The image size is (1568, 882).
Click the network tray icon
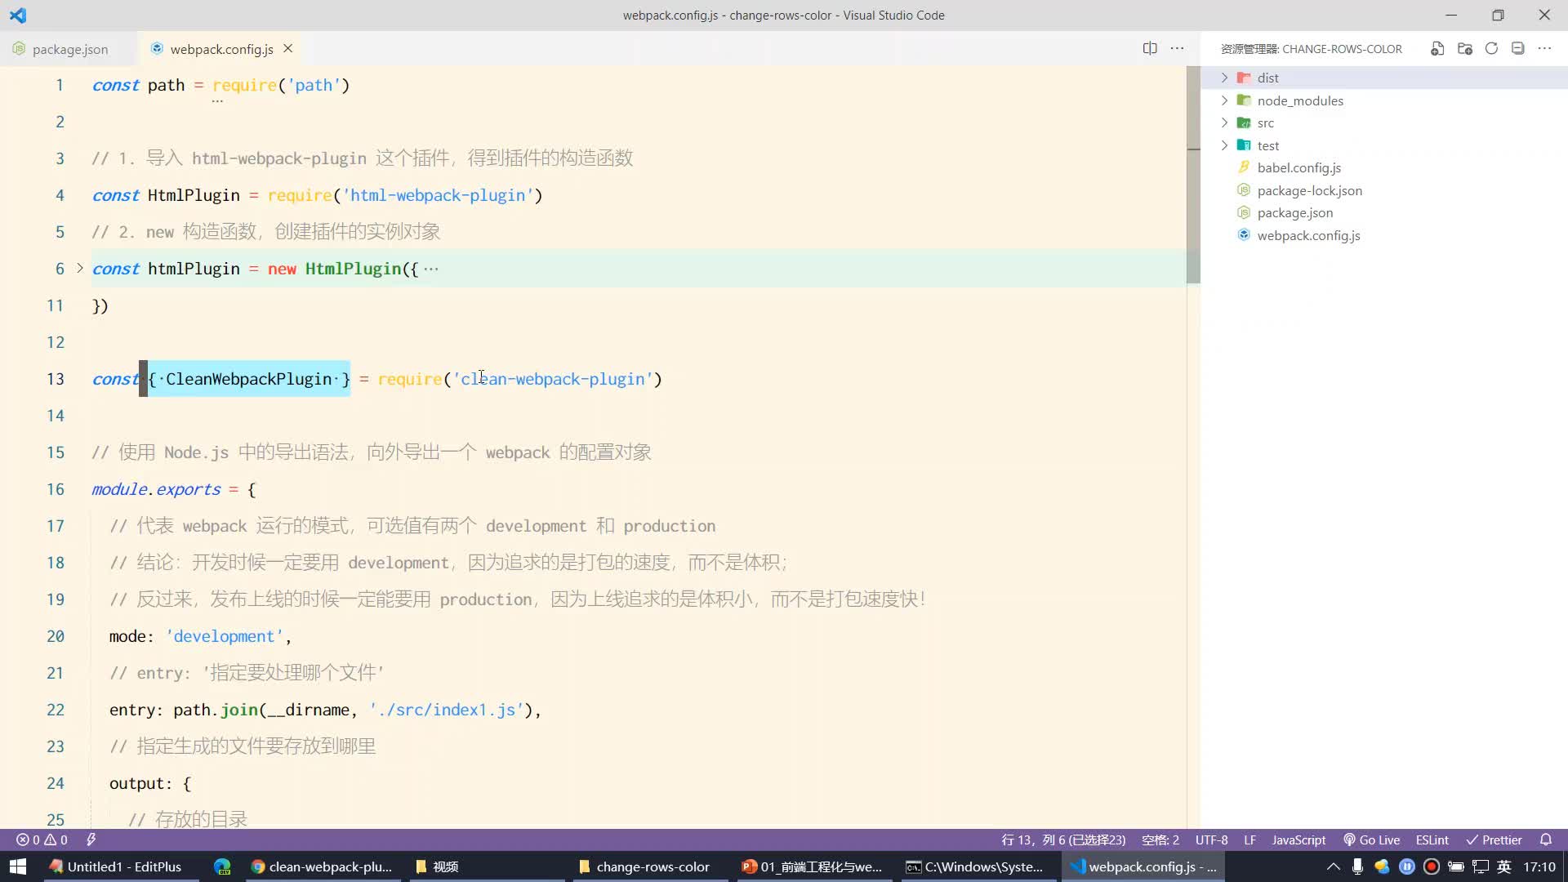[1480, 866]
